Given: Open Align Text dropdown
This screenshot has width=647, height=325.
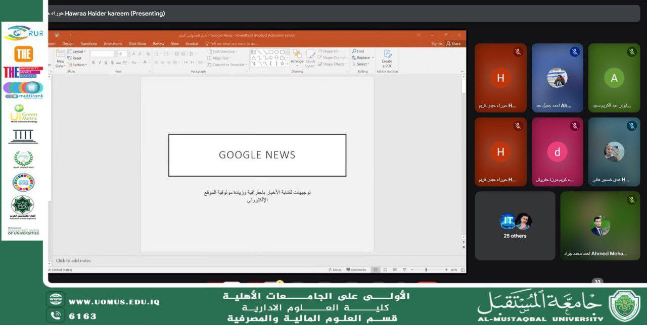Looking at the screenshot, I should (219, 58).
